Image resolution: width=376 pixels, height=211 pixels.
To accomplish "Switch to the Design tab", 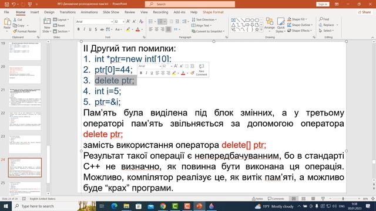I will (x=49, y=12).
